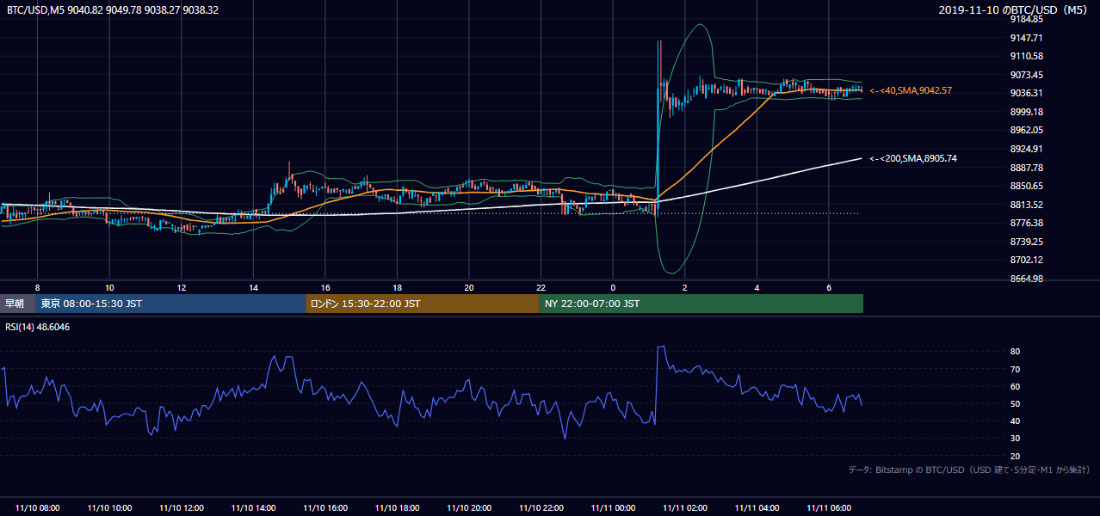Click price axis value 8776.38
The height and width of the screenshot is (516, 1100).
click(1027, 223)
